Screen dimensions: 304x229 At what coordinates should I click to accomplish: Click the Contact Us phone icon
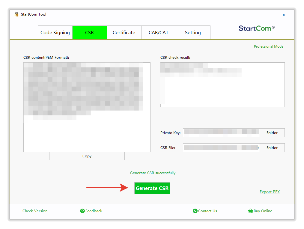(x=195, y=211)
